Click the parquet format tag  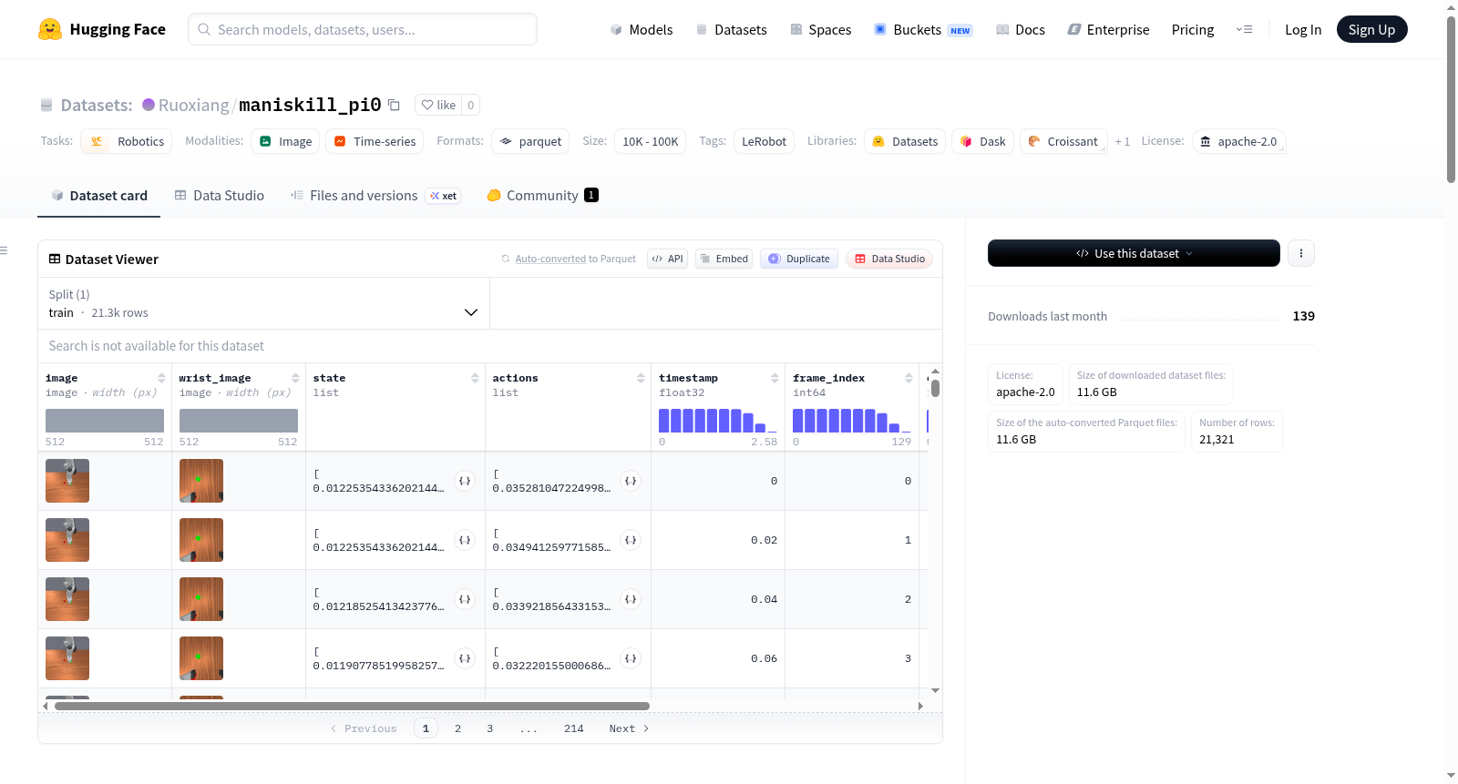[530, 141]
